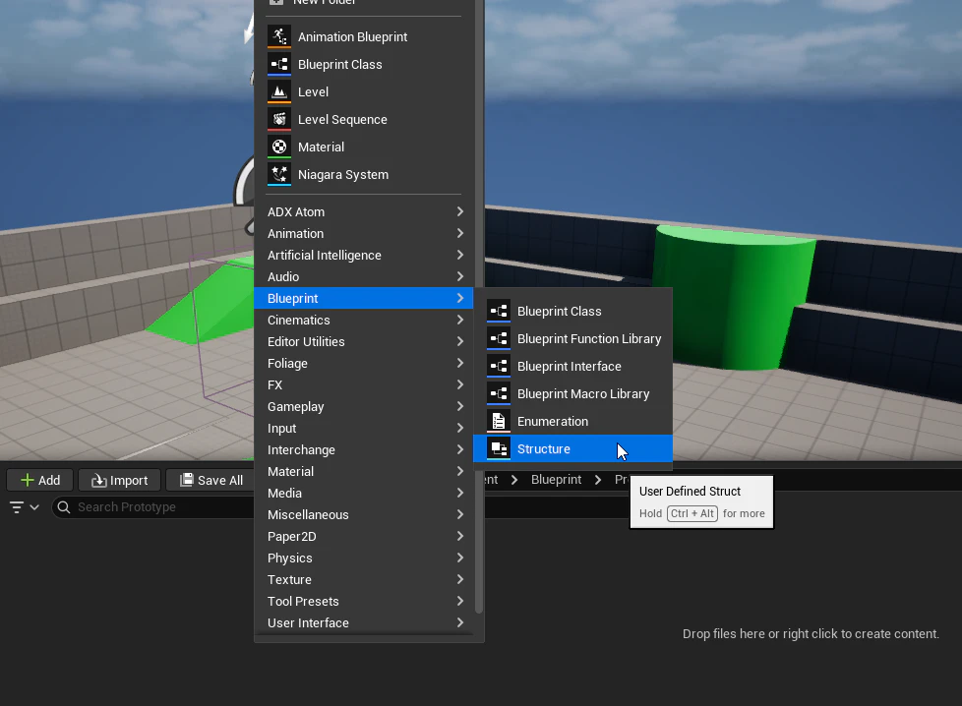
Task: Expand the ADX Atom submenu
Action: pos(364,211)
